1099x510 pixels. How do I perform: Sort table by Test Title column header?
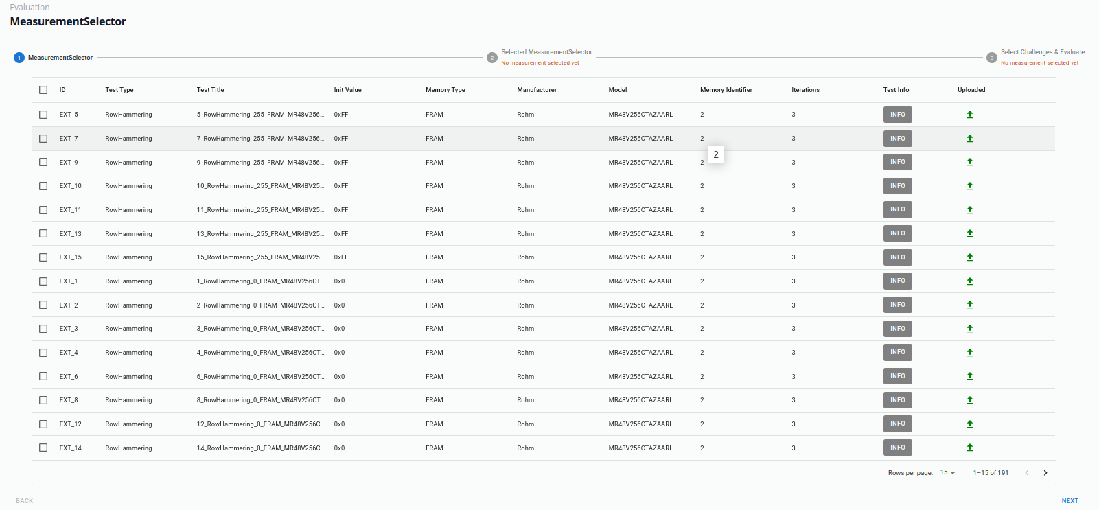210,90
